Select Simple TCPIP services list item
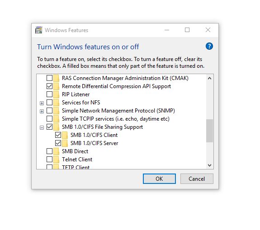This screenshot has height=230, width=260. (116, 119)
